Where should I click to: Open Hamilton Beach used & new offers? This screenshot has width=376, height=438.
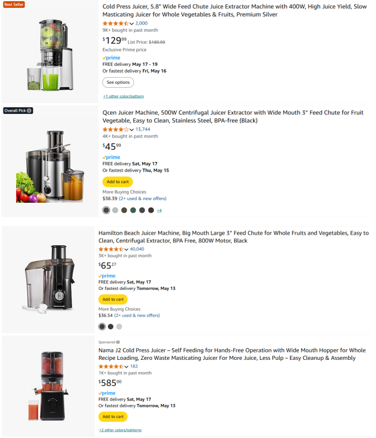tap(137, 315)
